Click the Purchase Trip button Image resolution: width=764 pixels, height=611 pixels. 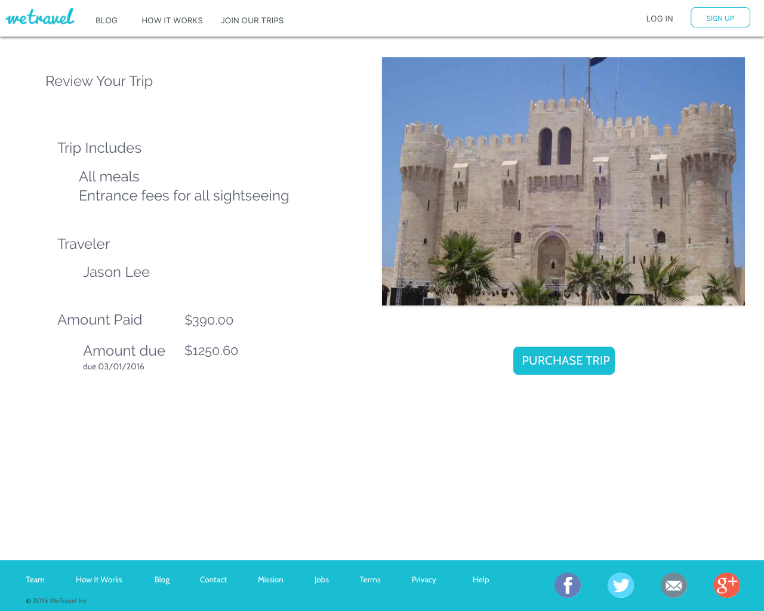pyautogui.click(x=564, y=360)
